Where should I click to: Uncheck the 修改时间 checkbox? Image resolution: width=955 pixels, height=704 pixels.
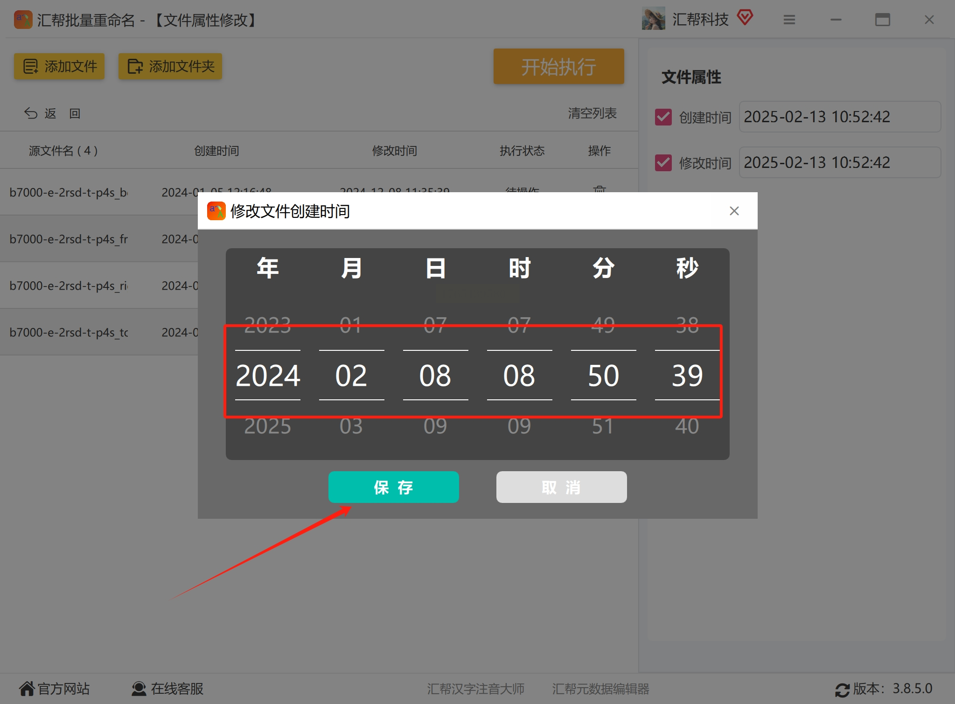(663, 162)
